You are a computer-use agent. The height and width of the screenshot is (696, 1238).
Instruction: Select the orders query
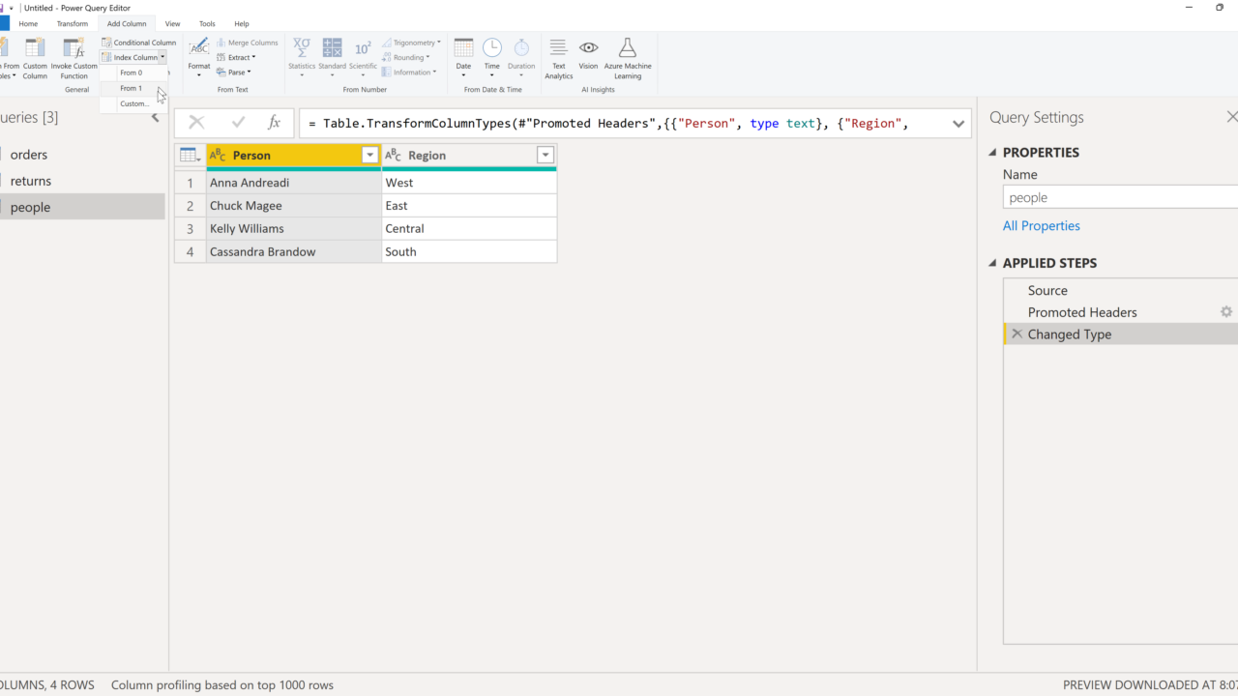[29, 155]
